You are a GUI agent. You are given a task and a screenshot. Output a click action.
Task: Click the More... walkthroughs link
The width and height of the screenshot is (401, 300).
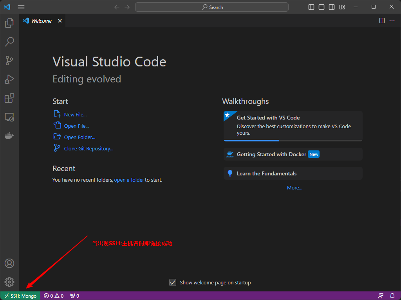click(x=294, y=188)
